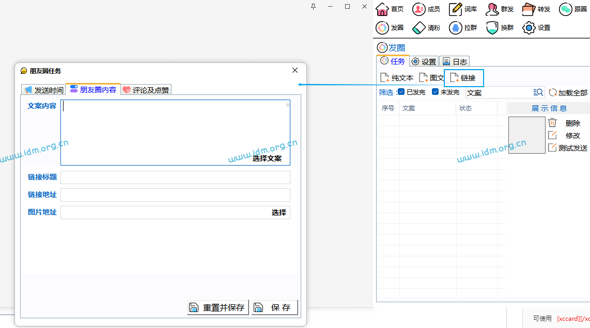Screen dimensions: 590x328
Task: Toggle the 未发完 filter checkbox
Action: click(x=435, y=92)
